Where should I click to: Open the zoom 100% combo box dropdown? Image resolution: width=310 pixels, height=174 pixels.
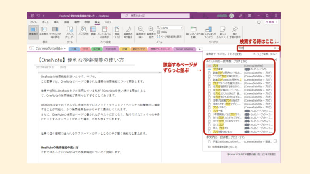[182, 28]
